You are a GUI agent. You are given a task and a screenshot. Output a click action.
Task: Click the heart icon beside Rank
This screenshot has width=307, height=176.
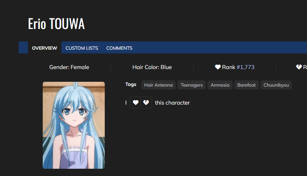218,67
